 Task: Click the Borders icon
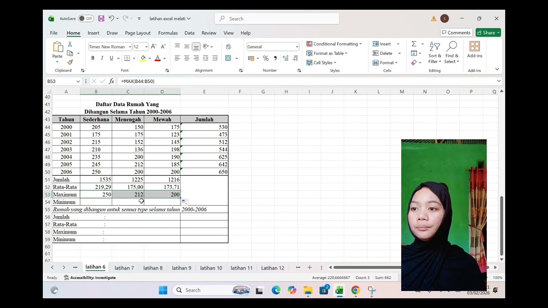tap(127, 58)
